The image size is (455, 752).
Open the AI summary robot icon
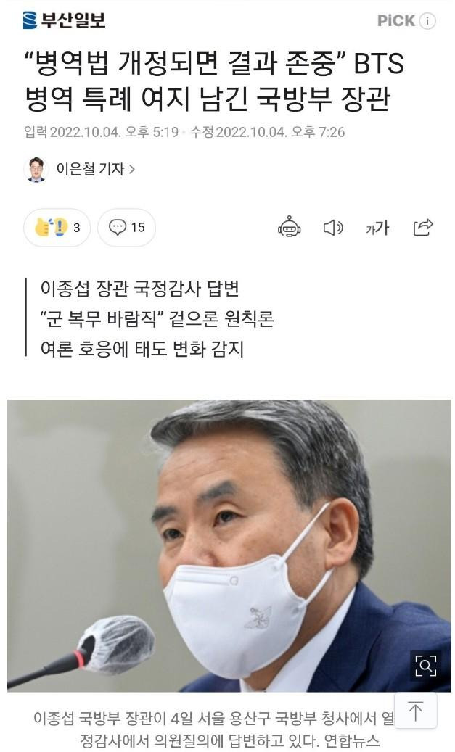tap(290, 227)
